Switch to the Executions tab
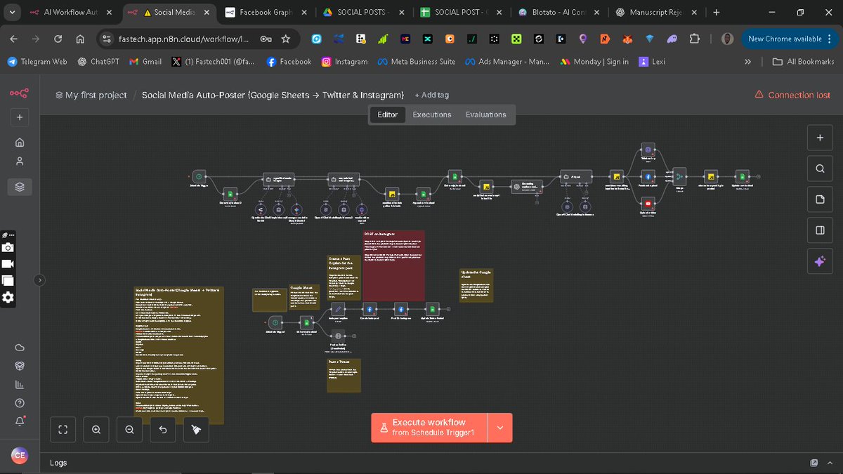Image resolution: width=843 pixels, height=474 pixels. 432,114
